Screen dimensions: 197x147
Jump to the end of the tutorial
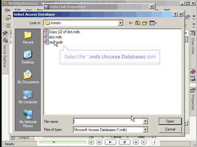coord(144,142)
